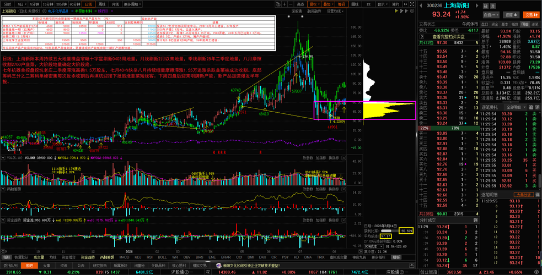Click 22% / 78% buy-sell ratio bar

tap(448, 128)
